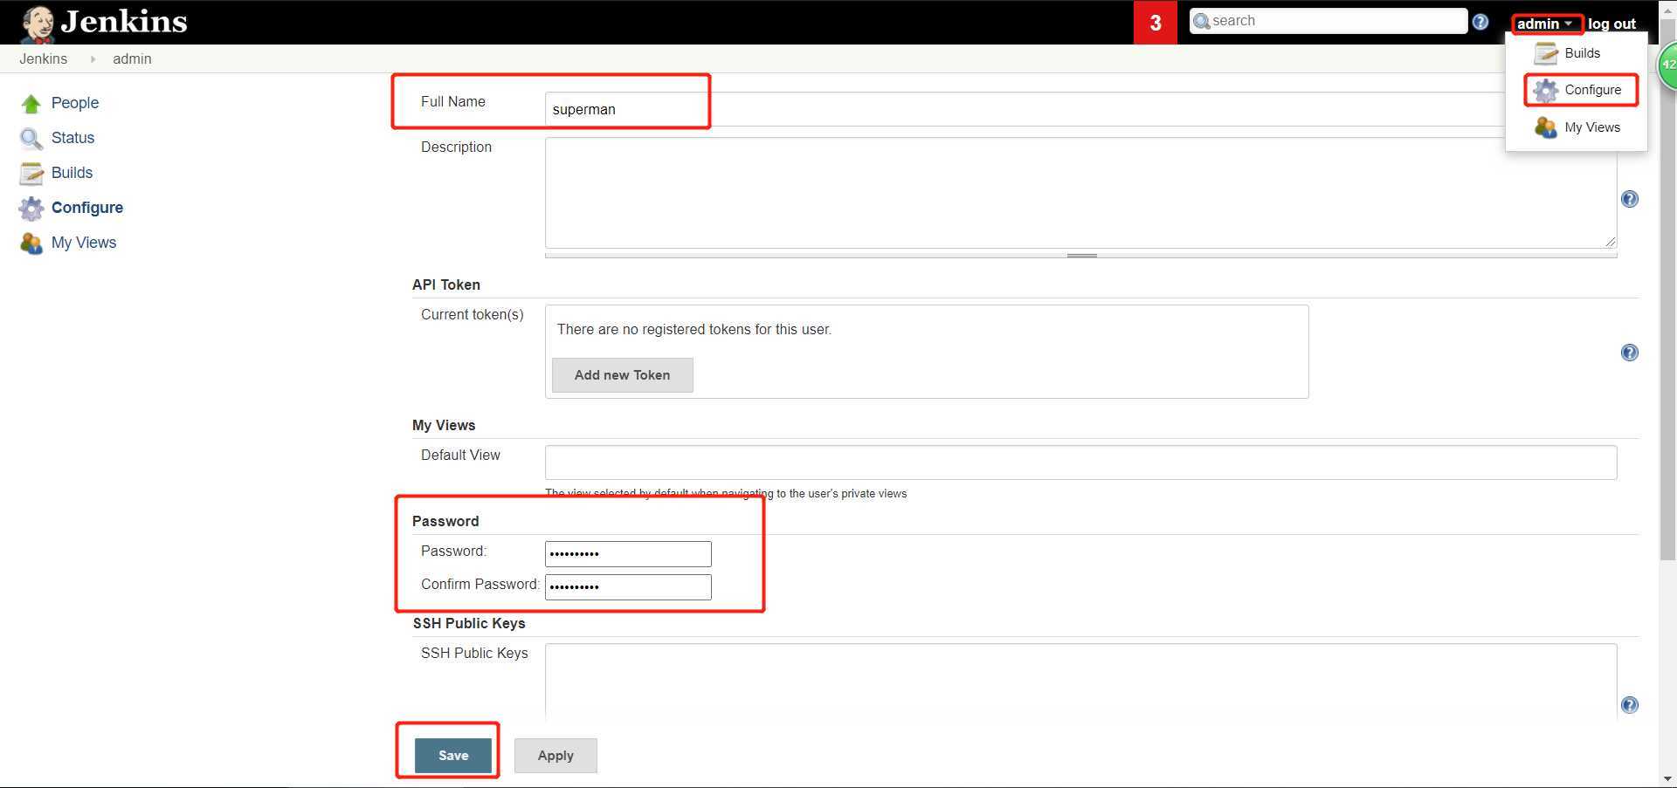Open the Configure link in the sidebar
Viewport: 1677px width, 788px height.
tap(87, 208)
